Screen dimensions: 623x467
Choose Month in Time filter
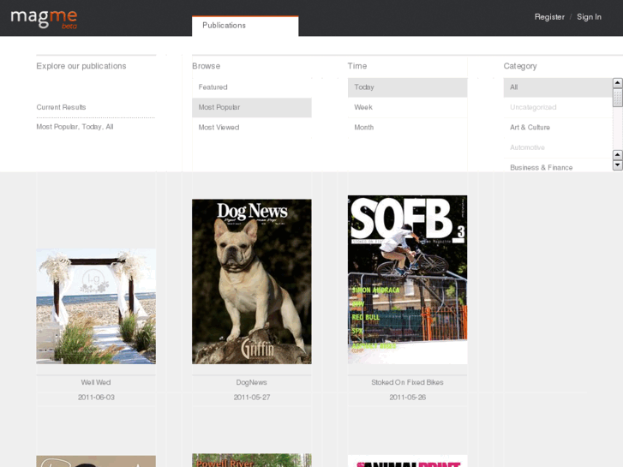tap(407, 128)
